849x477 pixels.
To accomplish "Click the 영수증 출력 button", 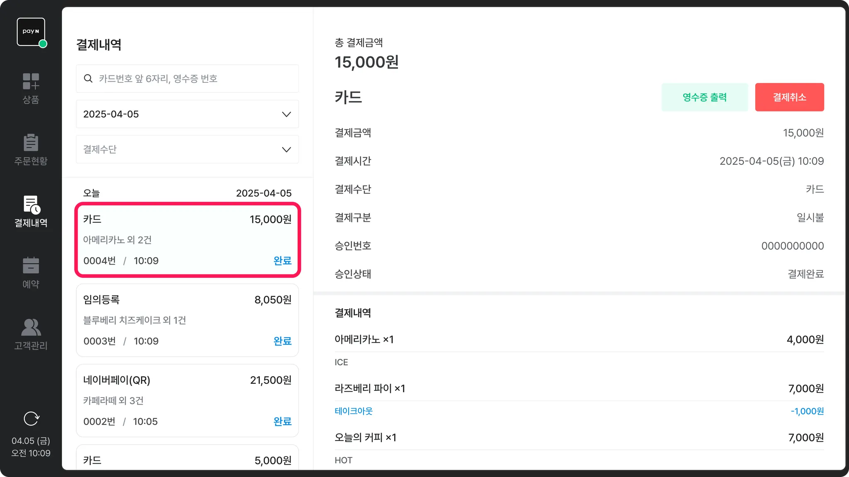I will pyautogui.click(x=704, y=97).
